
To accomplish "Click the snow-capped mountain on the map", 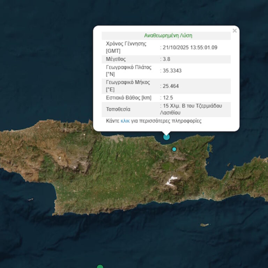I will point(172,180).
